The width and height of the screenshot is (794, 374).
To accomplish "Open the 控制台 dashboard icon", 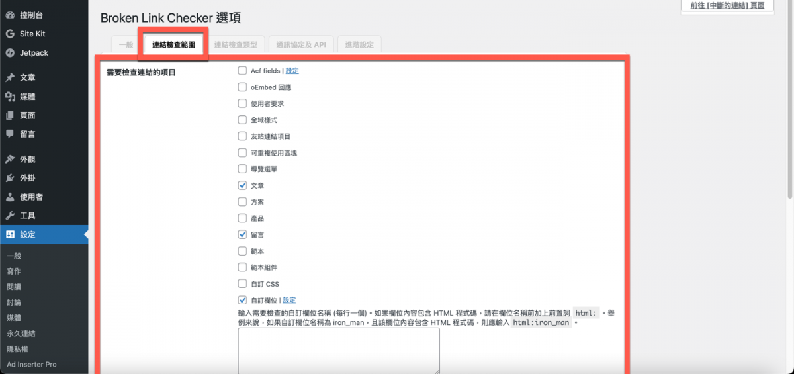I will point(10,15).
